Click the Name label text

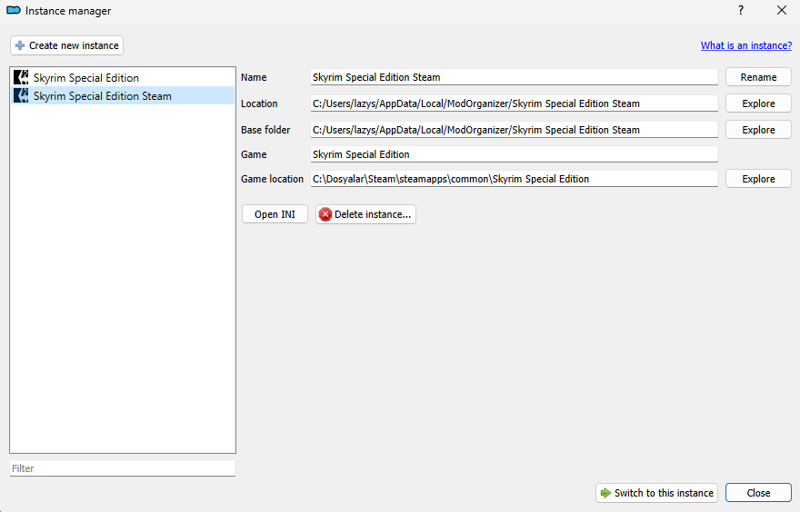pos(254,77)
